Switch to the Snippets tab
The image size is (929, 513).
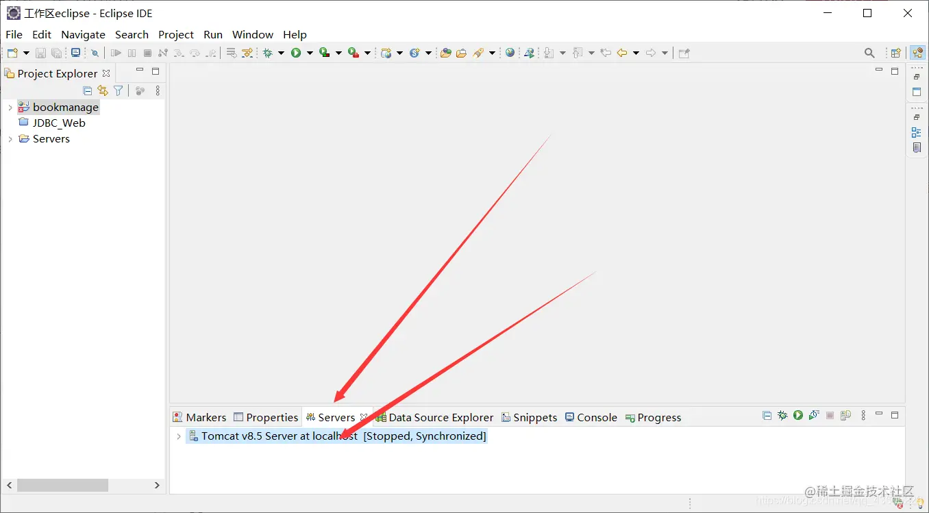pyautogui.click(x=530, y=417)
